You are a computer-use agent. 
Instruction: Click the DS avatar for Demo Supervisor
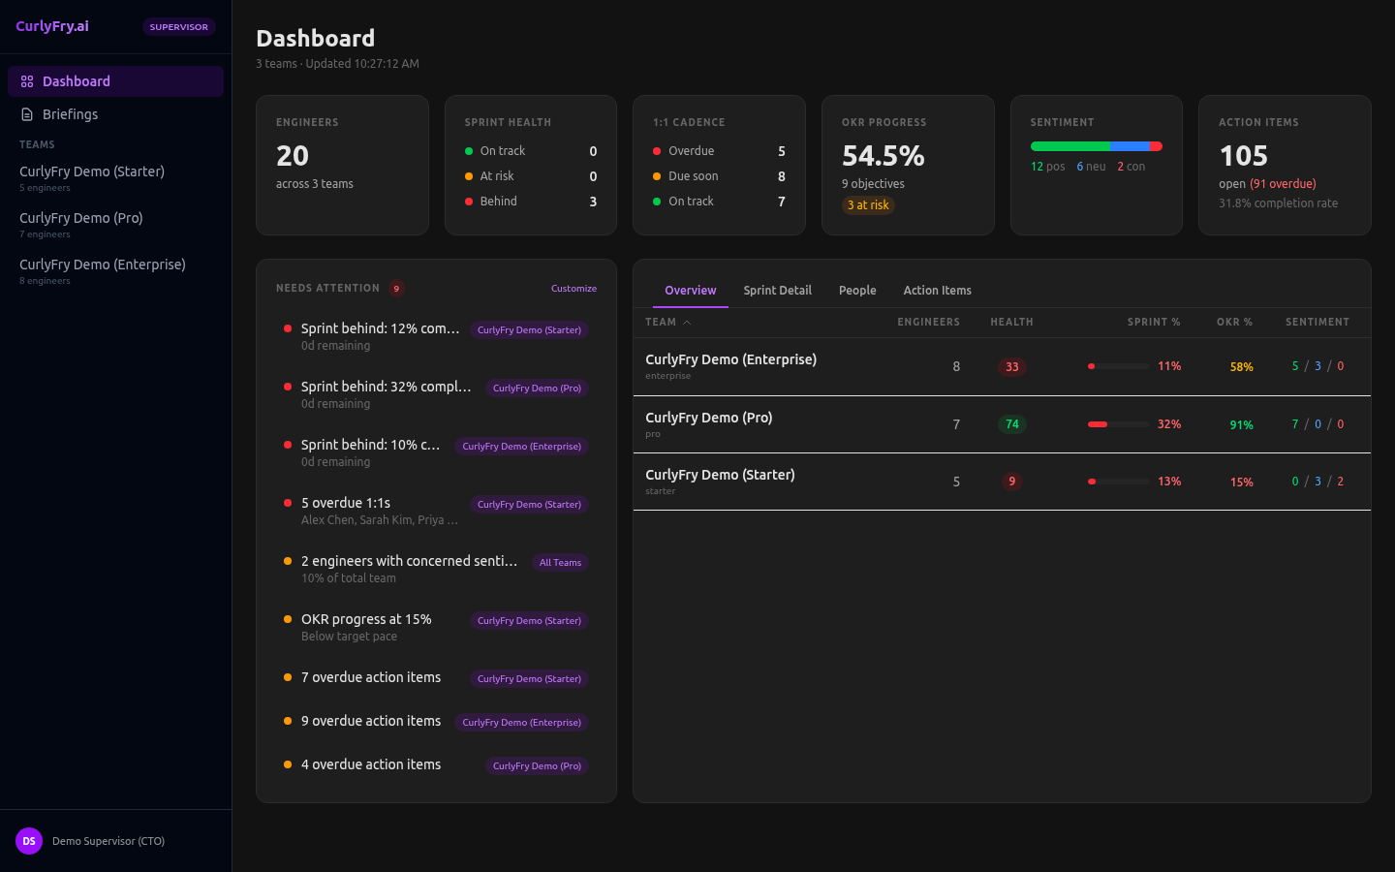point(28,841)
